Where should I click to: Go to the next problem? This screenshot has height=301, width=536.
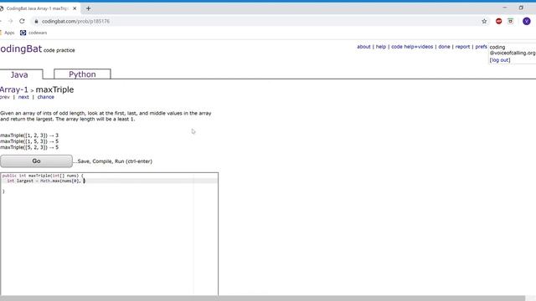click(23, 97)
